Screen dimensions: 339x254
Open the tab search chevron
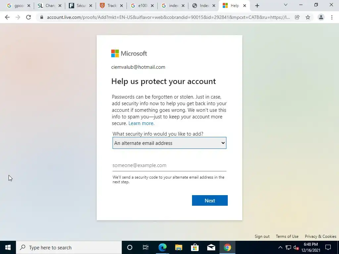click(286, 5)
